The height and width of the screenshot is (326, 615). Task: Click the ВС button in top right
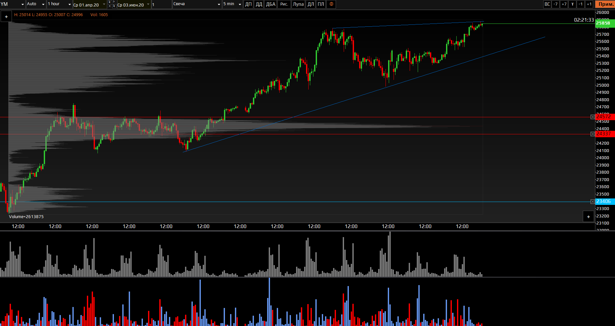[x=547, y=4]
